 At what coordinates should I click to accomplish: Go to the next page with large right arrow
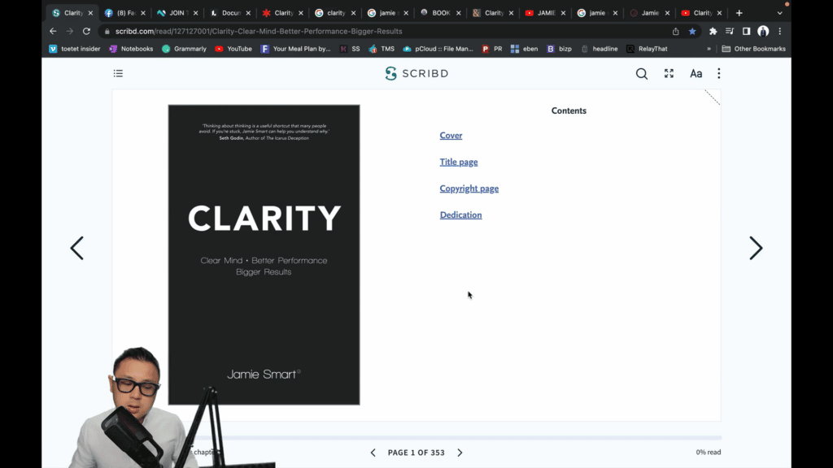tap(756, 248)
